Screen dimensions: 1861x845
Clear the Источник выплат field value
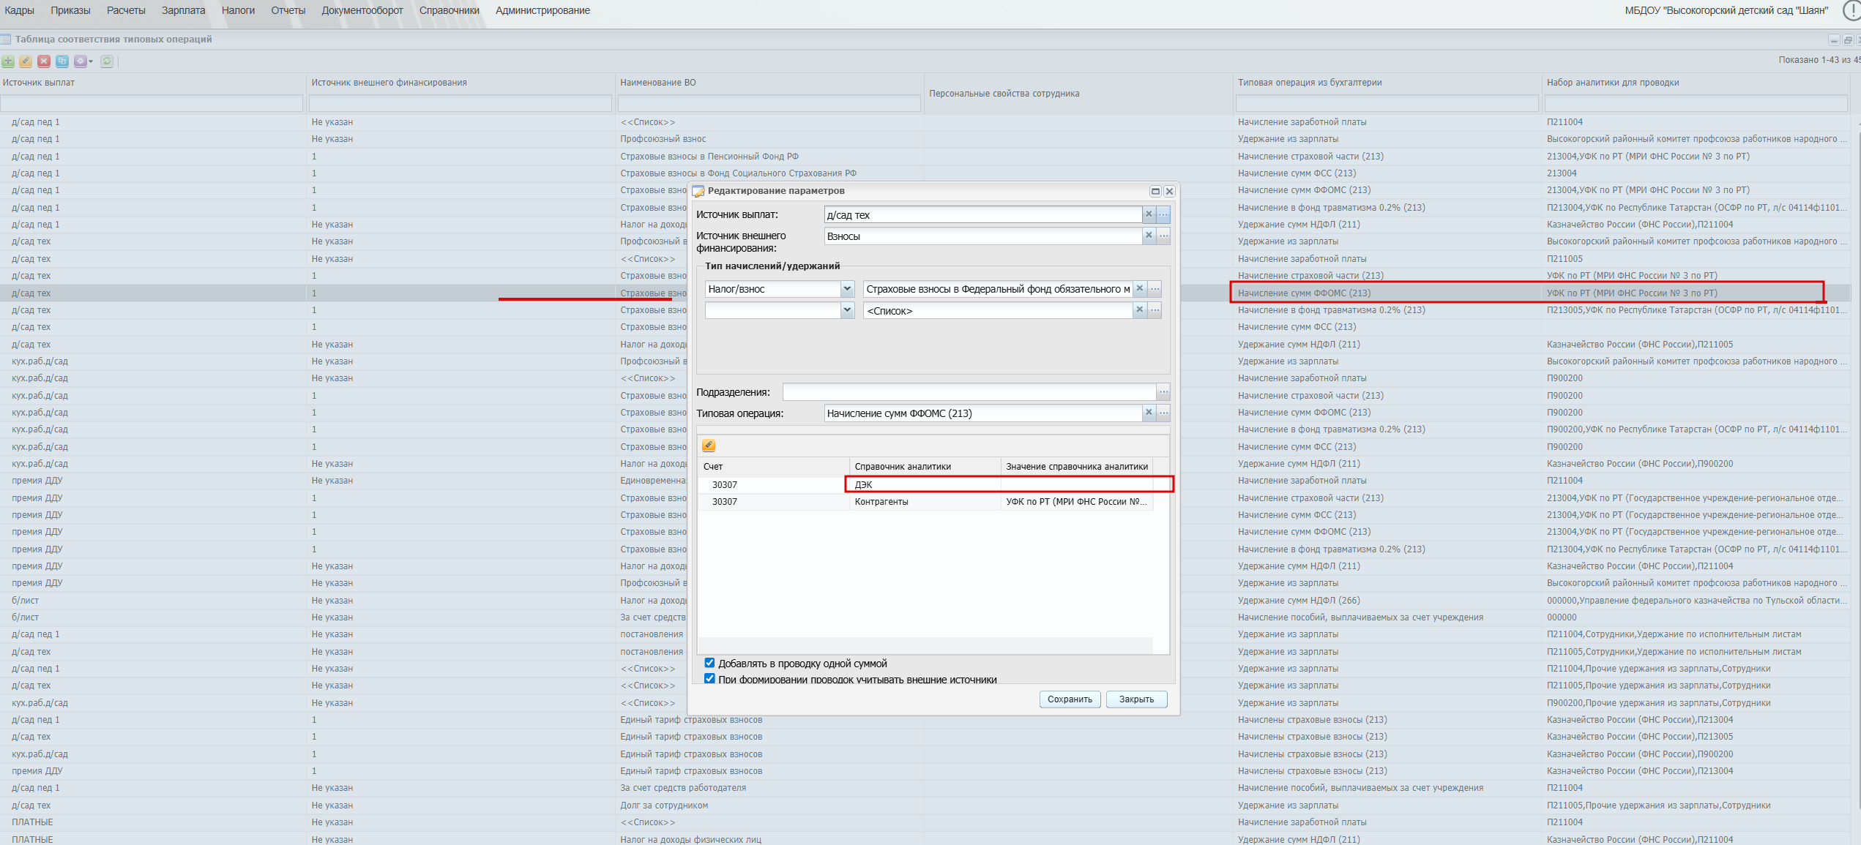[1149, 214]
